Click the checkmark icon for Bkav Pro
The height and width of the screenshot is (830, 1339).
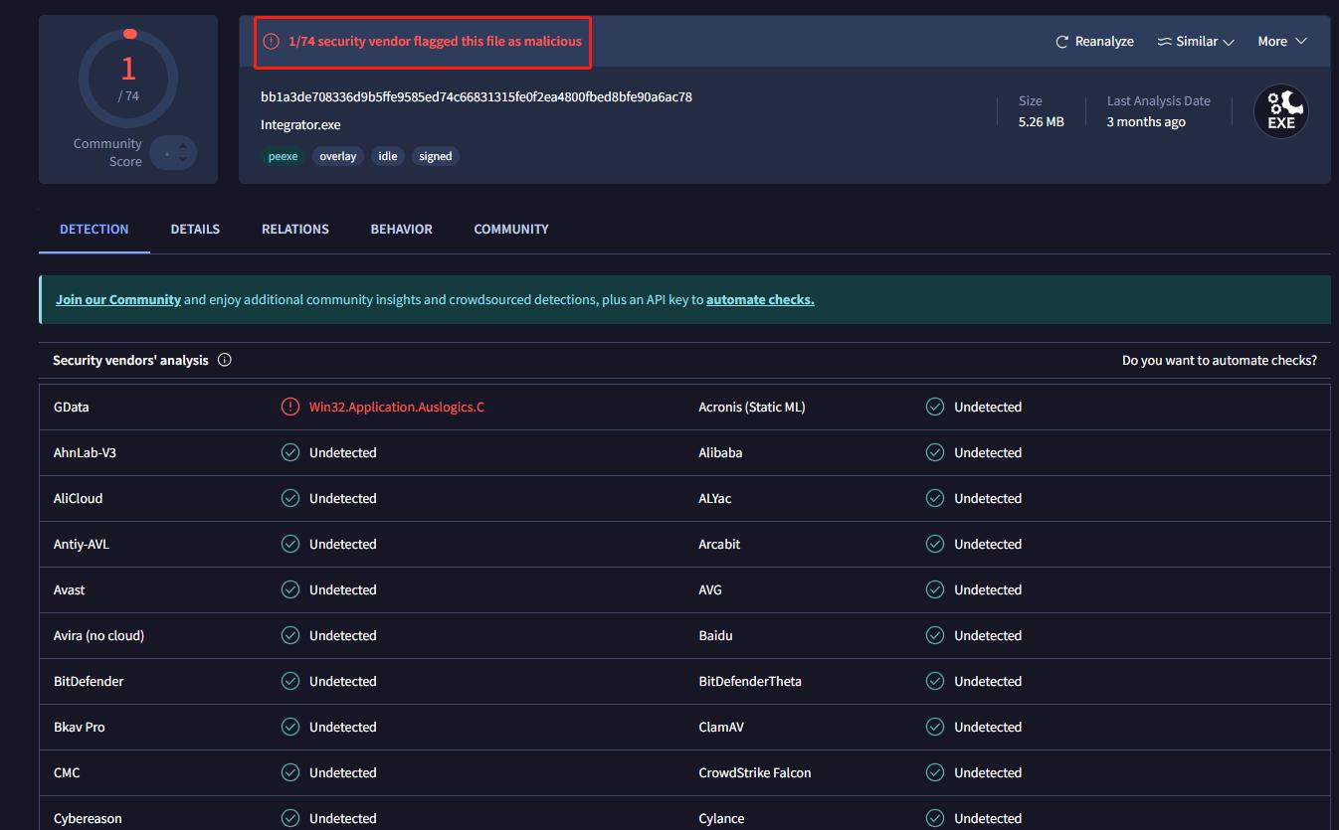click(290, 727)
